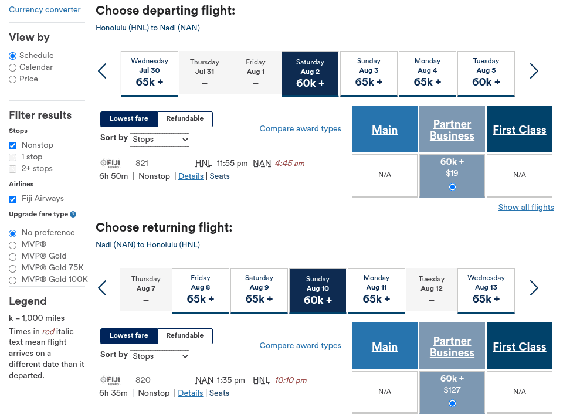
Task: Click the left arrow on returning date carousel
Action: [x=102, y=288]
